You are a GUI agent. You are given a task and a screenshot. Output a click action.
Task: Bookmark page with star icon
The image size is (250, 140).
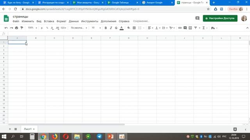[x=208, y=9]
